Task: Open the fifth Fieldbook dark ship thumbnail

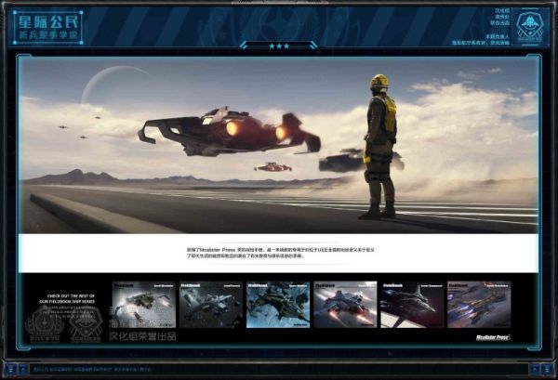Action: (412, 305)
